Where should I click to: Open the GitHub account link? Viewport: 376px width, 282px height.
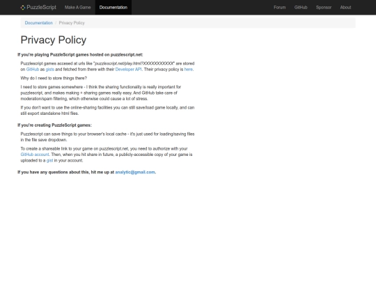(35, 155)
